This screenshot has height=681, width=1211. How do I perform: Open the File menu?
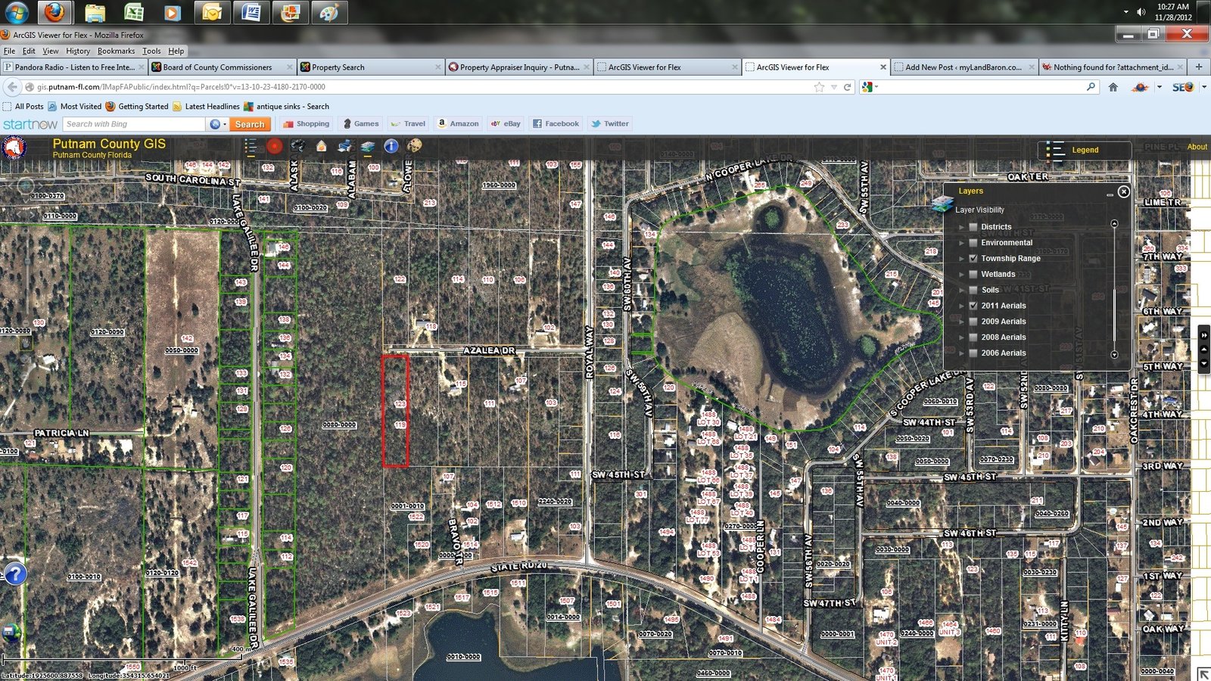9,51
